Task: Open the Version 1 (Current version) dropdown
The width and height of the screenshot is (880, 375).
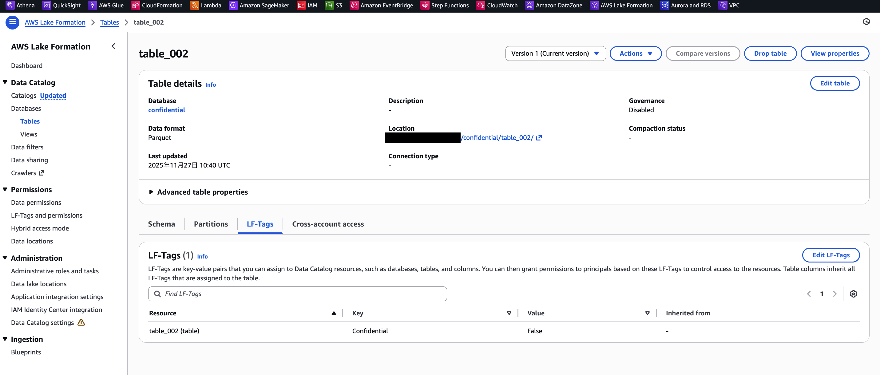Action: click(555, 53)
